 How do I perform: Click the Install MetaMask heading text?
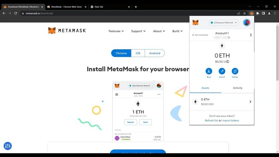click(138, 69)
